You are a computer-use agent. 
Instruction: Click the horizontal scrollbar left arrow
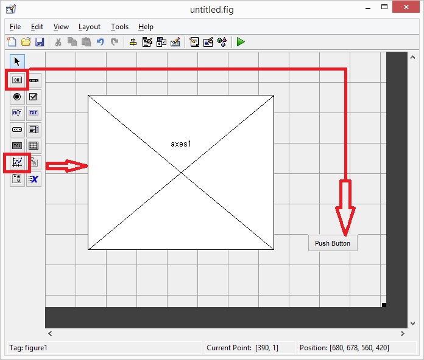tap(50, 334)
